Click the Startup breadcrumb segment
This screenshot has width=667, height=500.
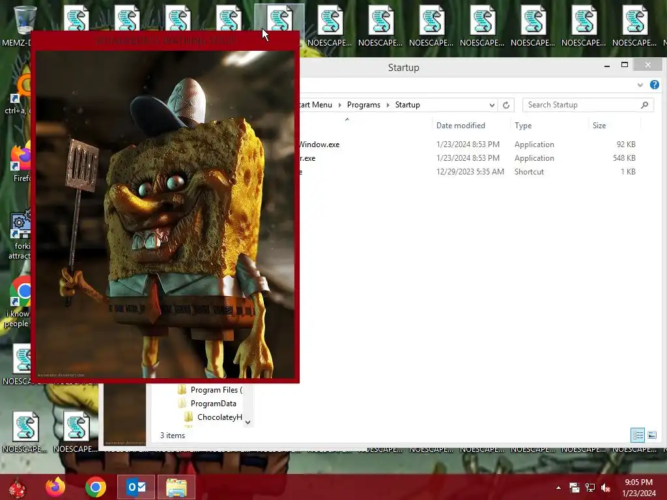pos(408,105)
